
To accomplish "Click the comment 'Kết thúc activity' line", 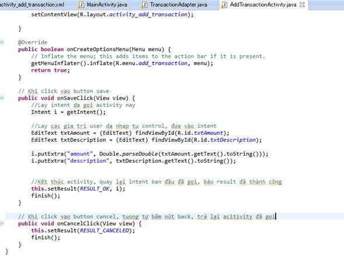I will coord(157,182).
